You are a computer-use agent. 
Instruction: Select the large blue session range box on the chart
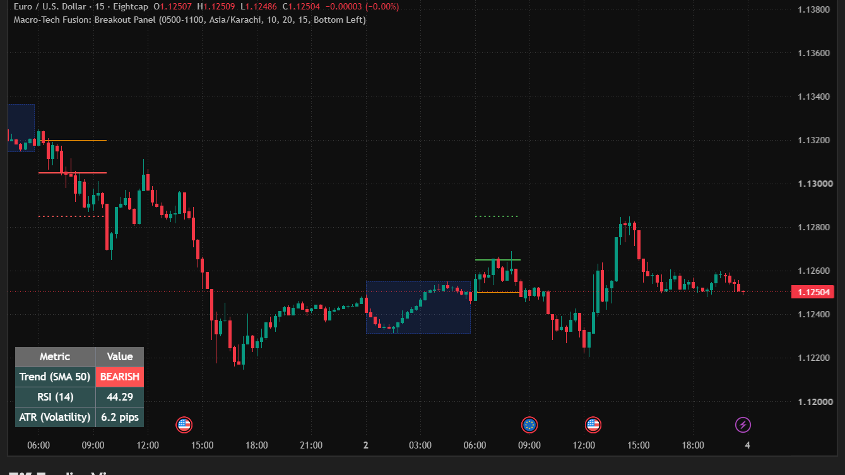[418, 307]
